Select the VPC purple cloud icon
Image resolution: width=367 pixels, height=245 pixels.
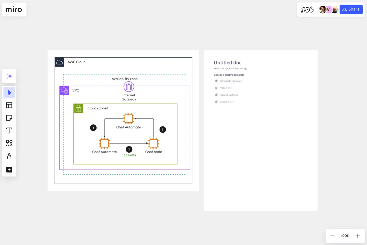[x=64, y=91]
